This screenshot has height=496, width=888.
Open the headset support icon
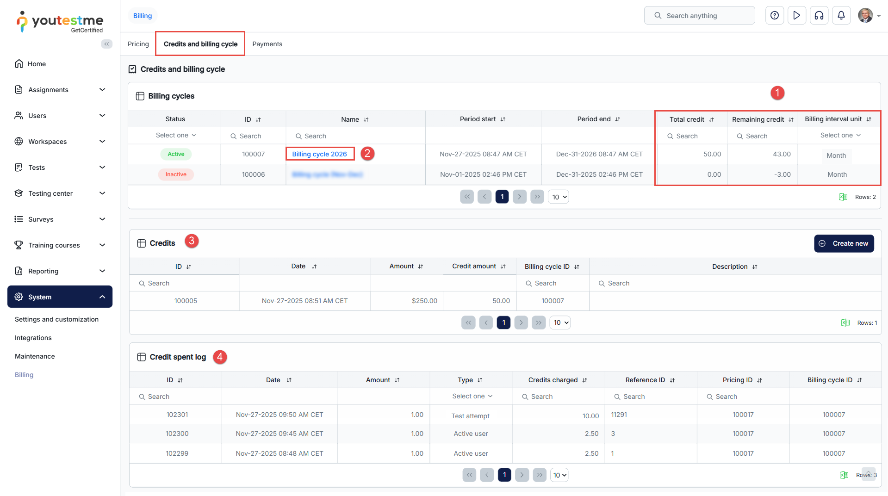pyautogui.click(x=819, y=16)
